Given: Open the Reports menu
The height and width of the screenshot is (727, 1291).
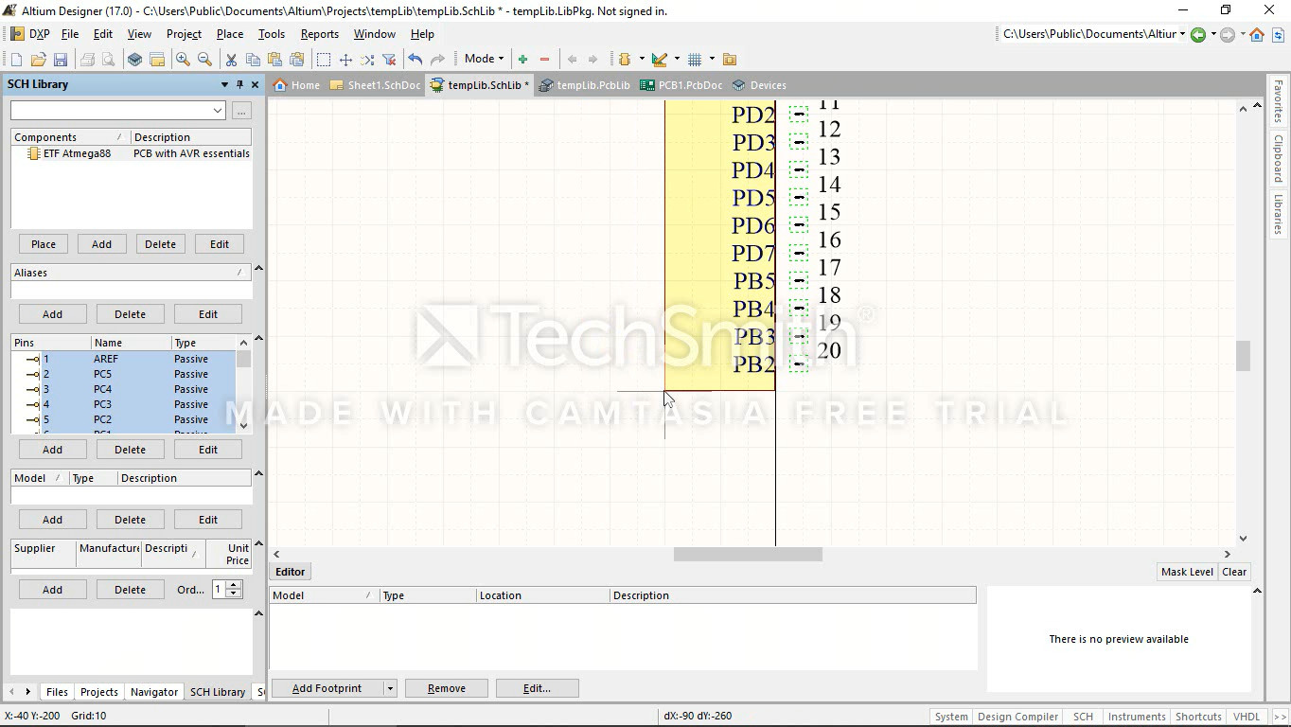Looking at the screenshot, I should 319,34.
